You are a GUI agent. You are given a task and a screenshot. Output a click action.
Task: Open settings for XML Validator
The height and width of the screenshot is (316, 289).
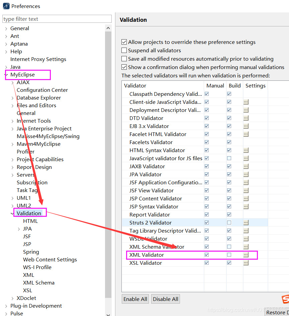point(246,255)
